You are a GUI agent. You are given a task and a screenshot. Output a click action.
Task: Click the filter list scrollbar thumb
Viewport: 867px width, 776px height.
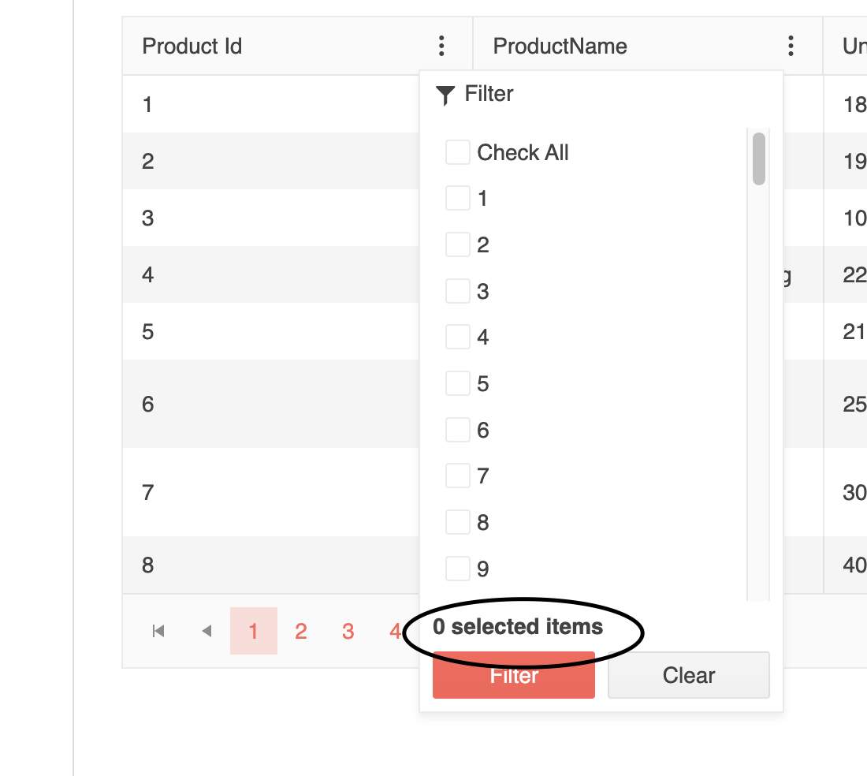click(x=758, y=158)
